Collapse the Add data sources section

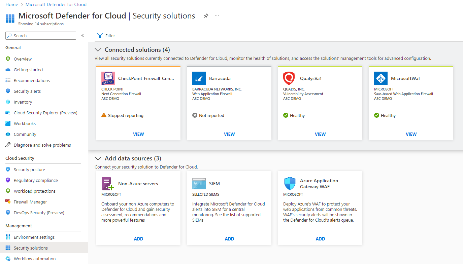pos(98,158)
